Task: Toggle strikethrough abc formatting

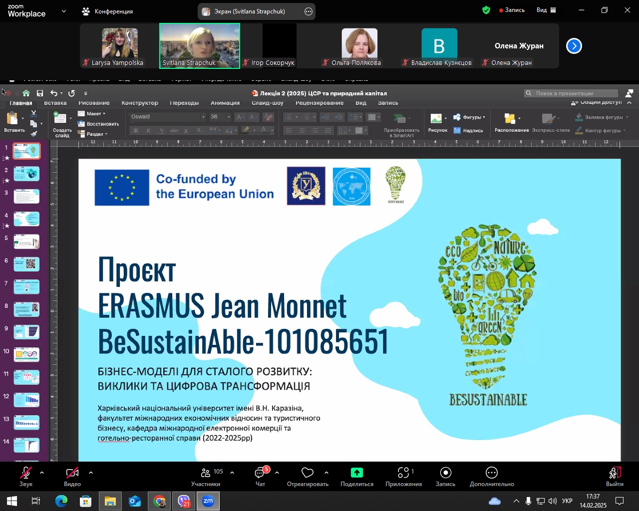Action: (174, 131)
